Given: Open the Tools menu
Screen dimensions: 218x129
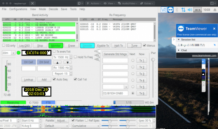Looking at the screenshot, I should click(73, 9).
